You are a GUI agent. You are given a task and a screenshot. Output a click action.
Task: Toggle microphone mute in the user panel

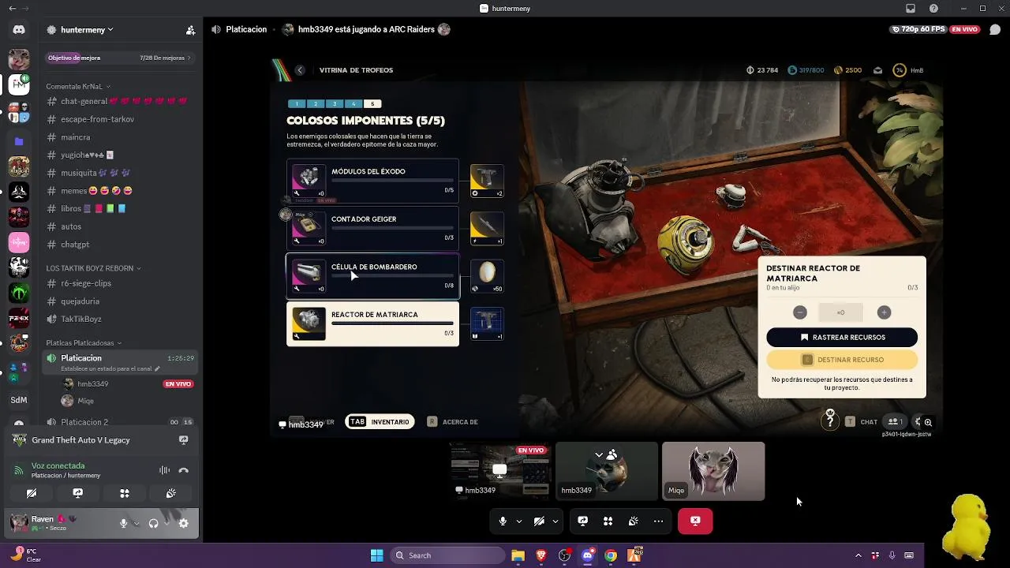pyautogui.click(x=123, y=523)
